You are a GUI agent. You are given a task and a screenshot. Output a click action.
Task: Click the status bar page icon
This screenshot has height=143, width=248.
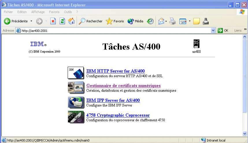[x=4, y=140]
